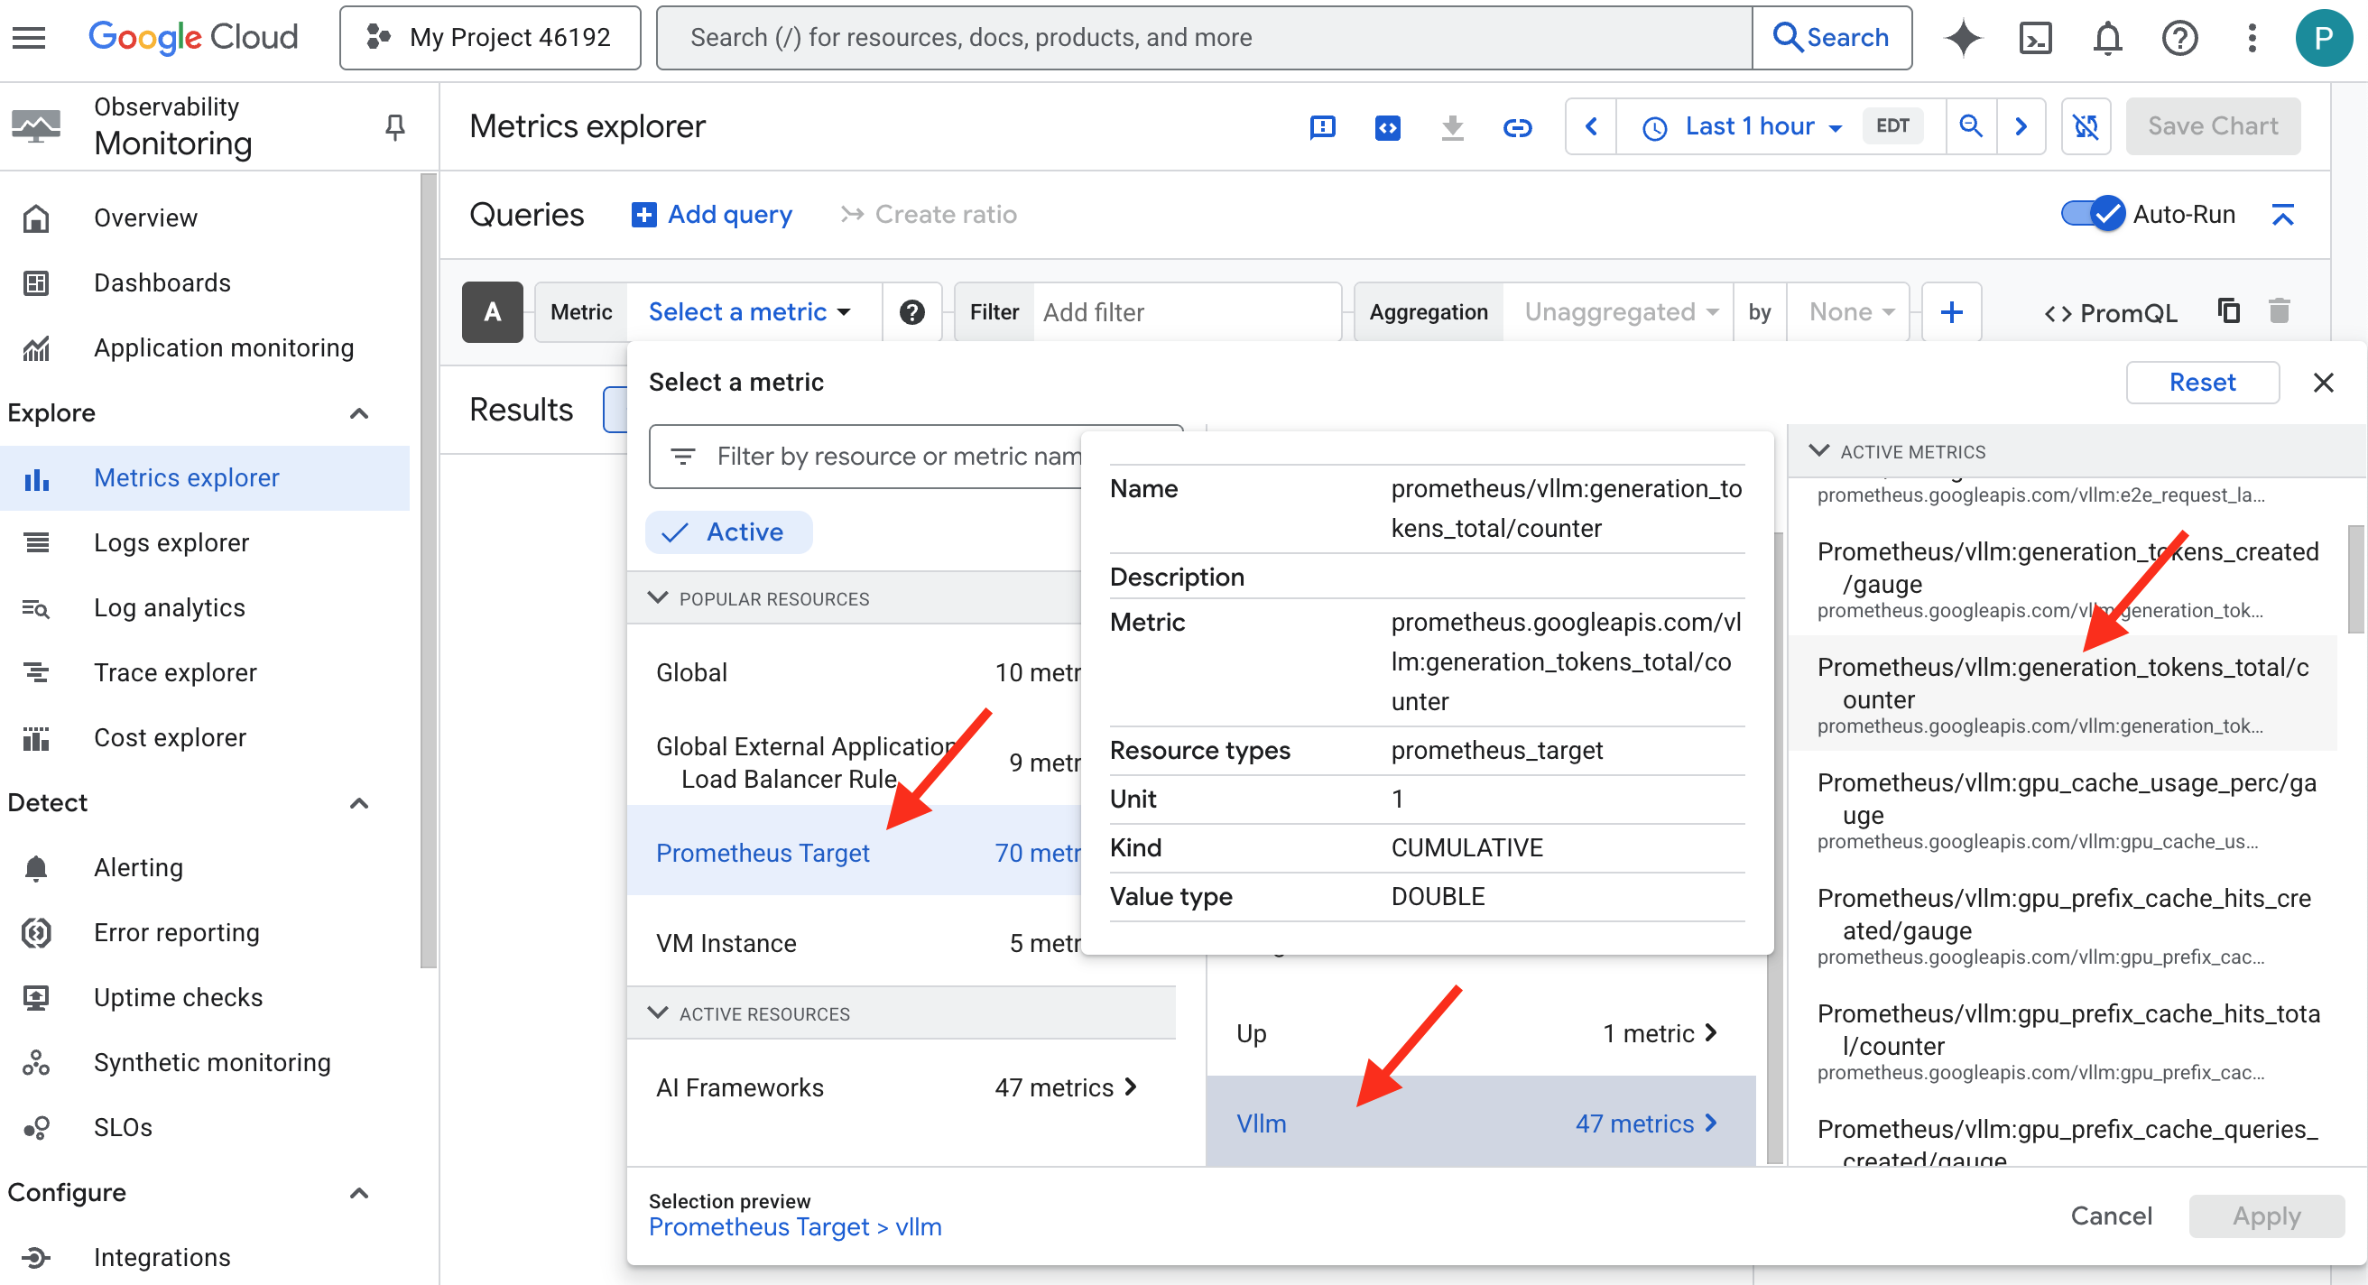2368x1285 pixels.
Task: Open Logs explorer in sidebar
Action: pos(171,542)
